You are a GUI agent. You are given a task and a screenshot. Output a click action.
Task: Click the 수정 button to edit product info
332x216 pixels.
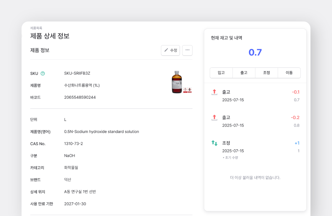170,50
